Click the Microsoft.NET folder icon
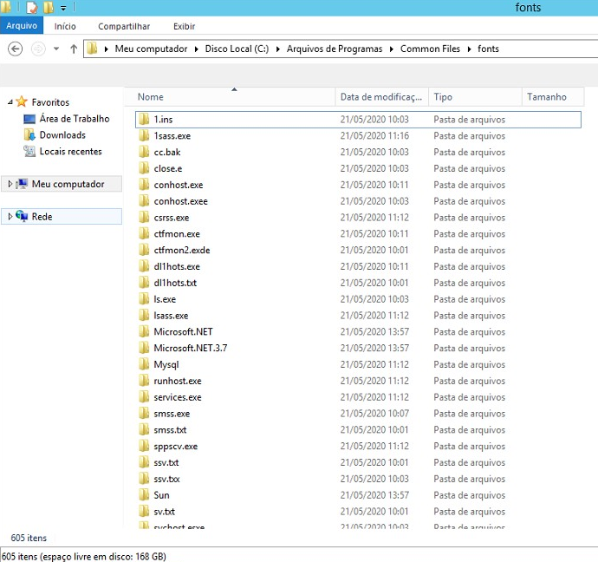 point(144,332)
